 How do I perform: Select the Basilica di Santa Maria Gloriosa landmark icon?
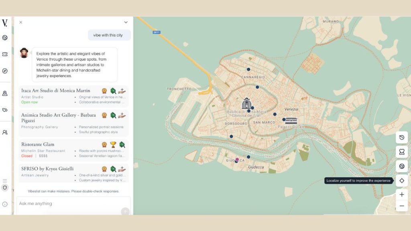click(246, 103)
